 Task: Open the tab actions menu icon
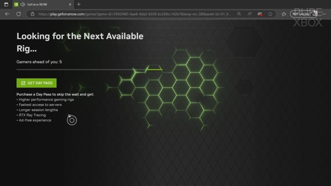pyautogui.click(x=6, y=4)
